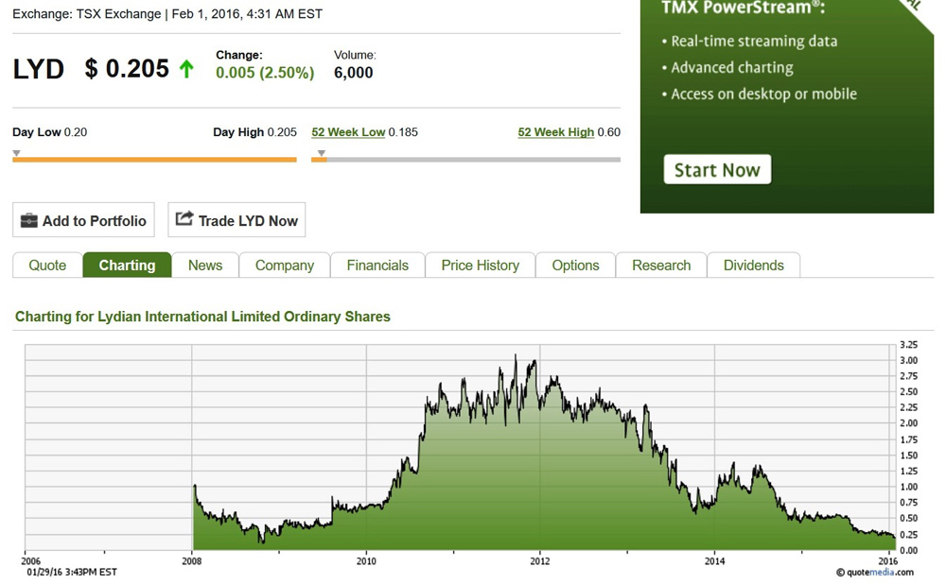This screenshot has height=584, width=946.
Task: Select the Financials tab
Action: [x=377, y=266]
